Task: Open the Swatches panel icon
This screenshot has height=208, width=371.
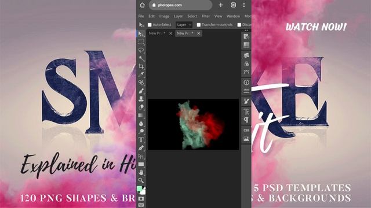Action: tap(246, 45)
